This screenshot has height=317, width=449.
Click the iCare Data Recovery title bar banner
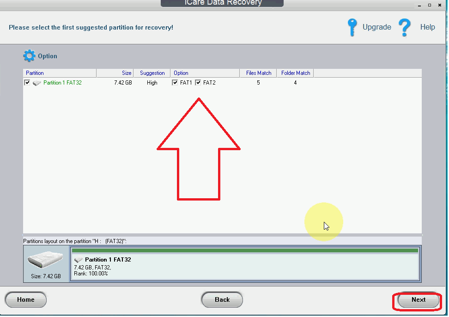[222, 3]
